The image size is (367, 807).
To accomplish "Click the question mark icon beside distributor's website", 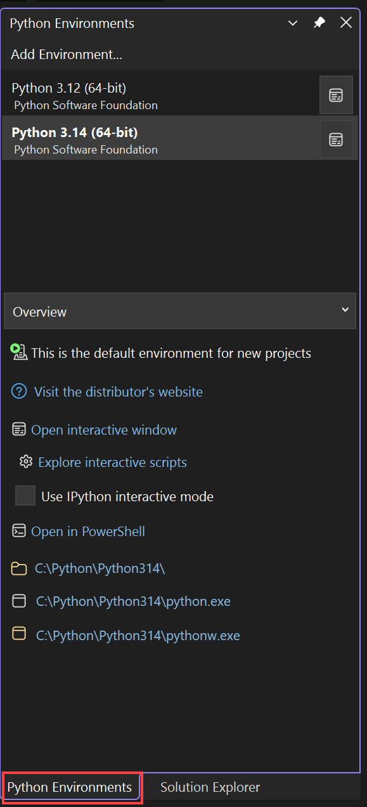I will coord(18,391).
